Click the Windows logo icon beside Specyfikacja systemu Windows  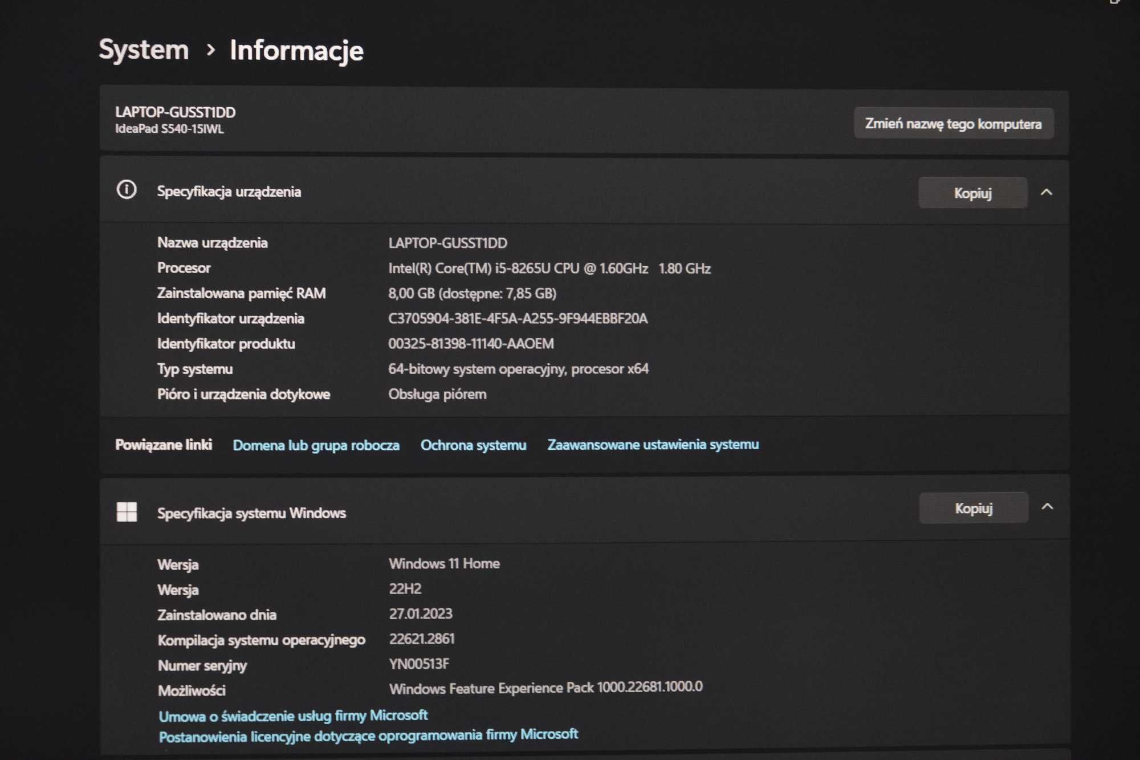[x=127, y=511]
